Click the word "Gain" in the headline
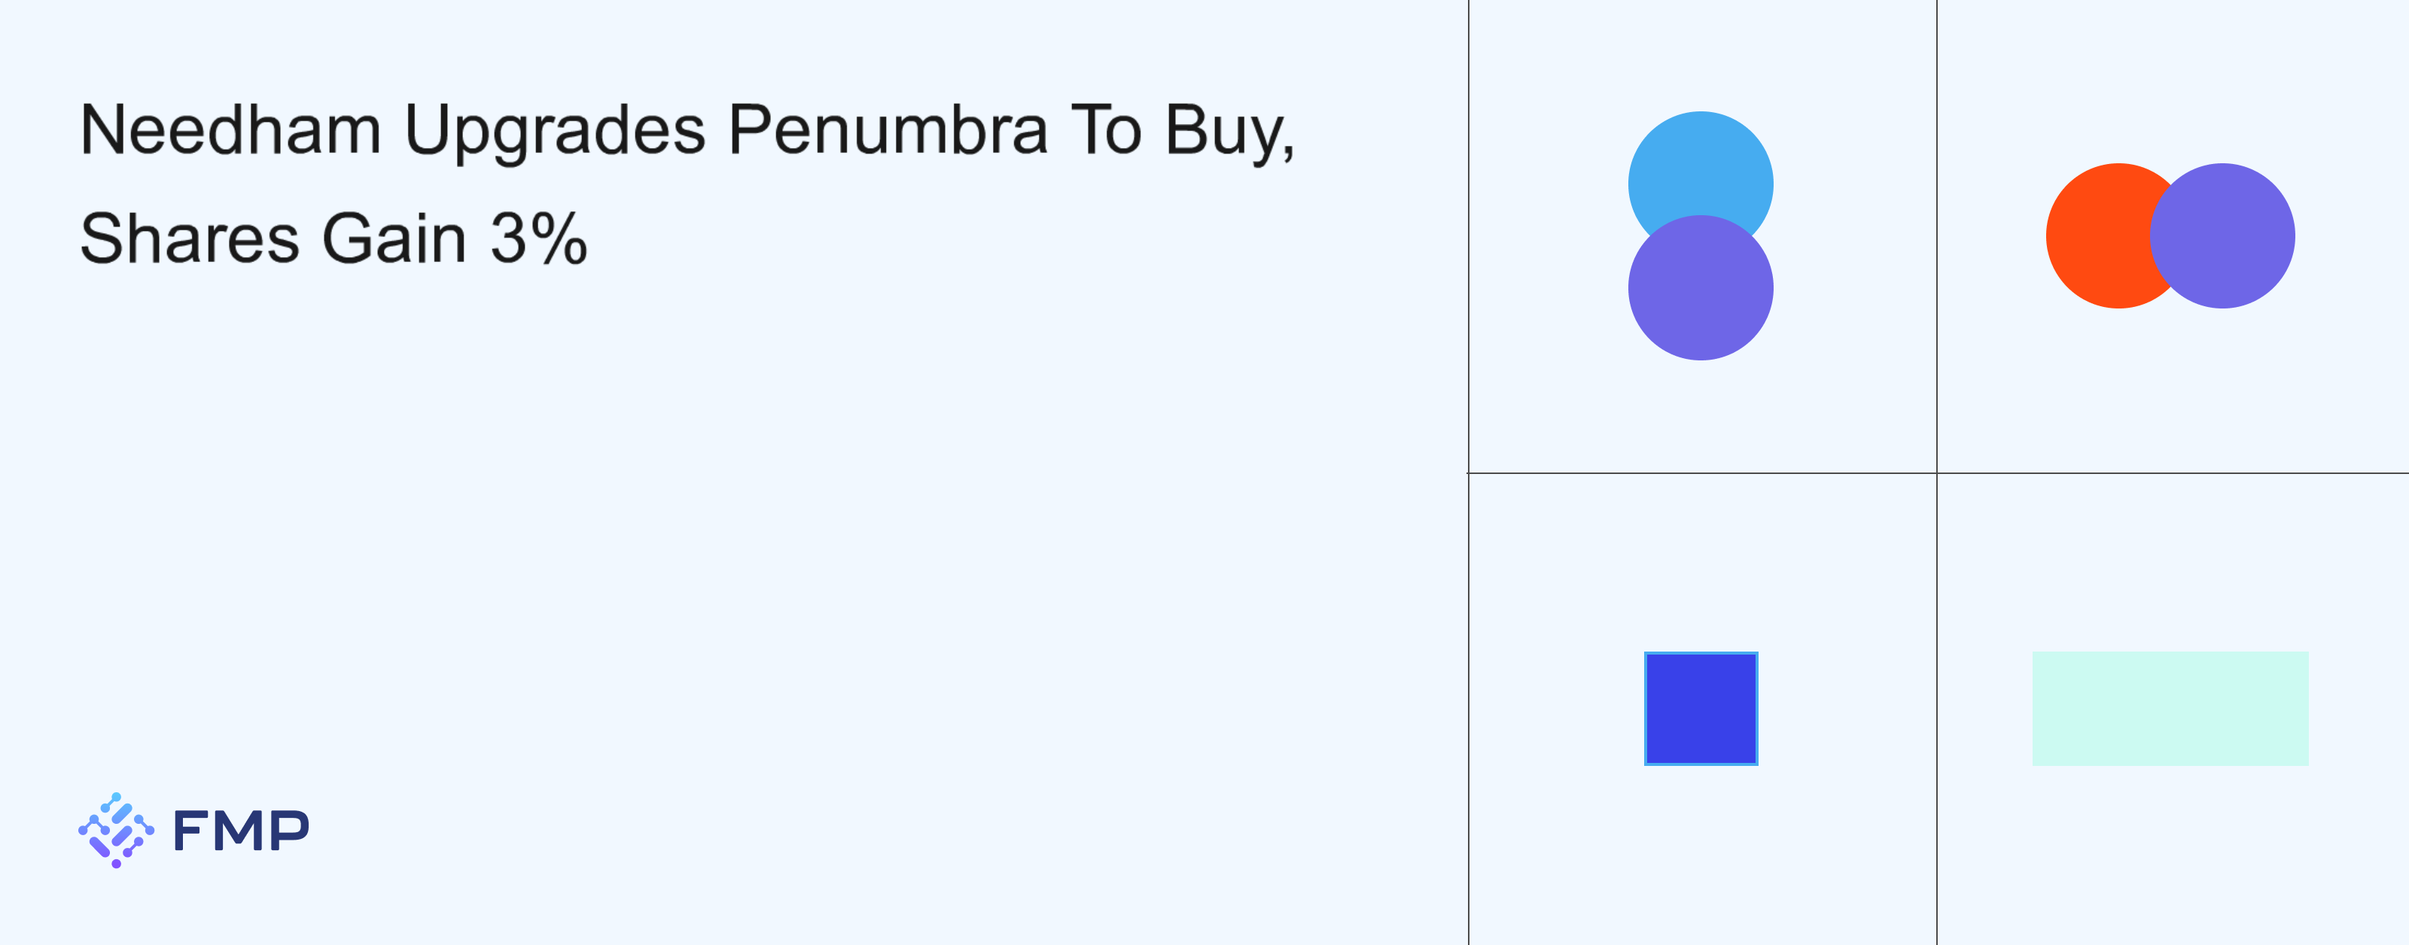 (x=394, y=239)
